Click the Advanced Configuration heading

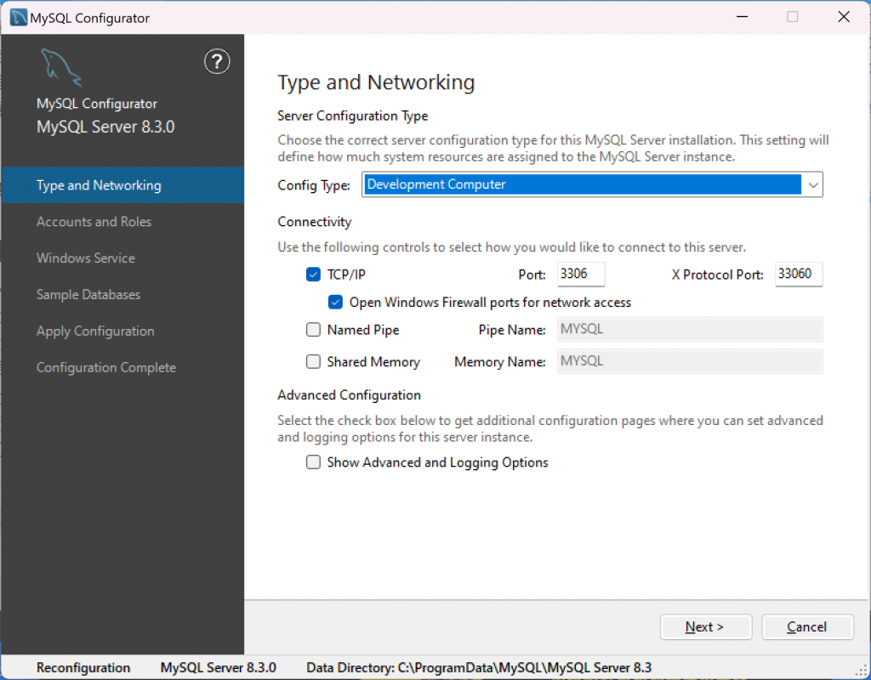(x=349, y=394)
